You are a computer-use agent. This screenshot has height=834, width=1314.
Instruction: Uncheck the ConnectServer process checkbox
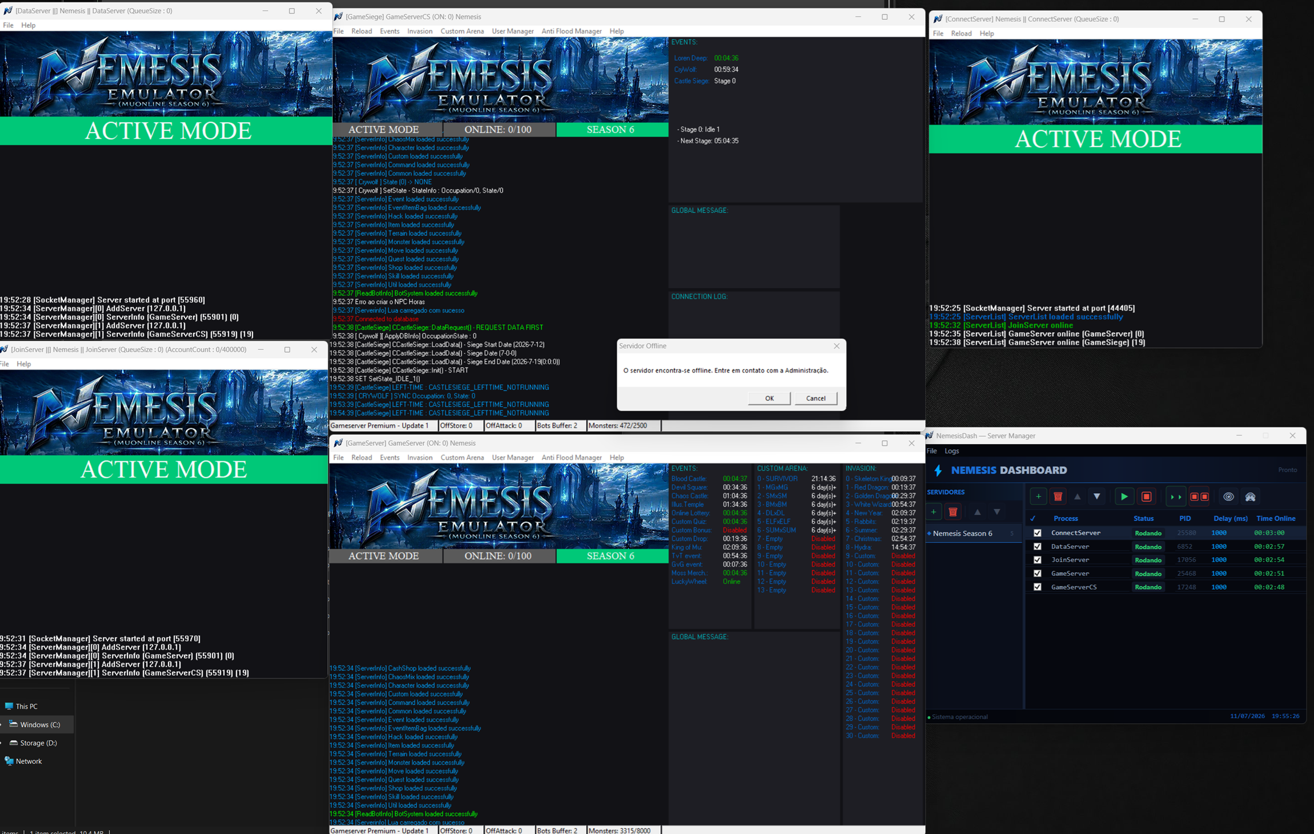tap(1037, 533)
